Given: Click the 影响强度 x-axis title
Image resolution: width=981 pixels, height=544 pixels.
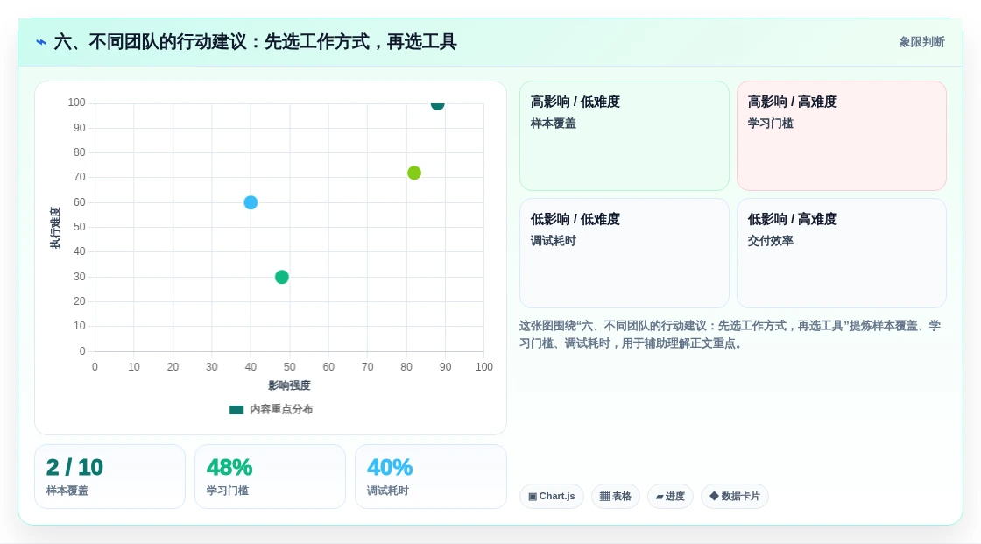Looking at the screenshot, I should pos(290,385).
